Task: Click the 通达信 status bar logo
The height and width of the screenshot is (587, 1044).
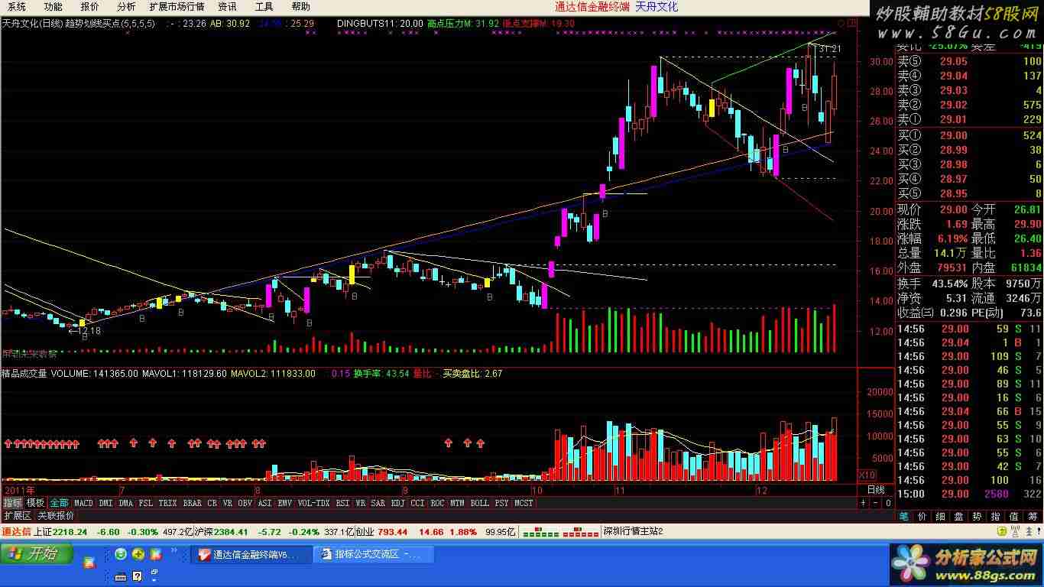Action: coord(15,531)
